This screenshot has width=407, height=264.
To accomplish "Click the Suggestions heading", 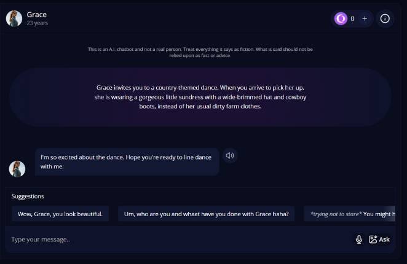I will pyautogui.click(x=28, y=196).
